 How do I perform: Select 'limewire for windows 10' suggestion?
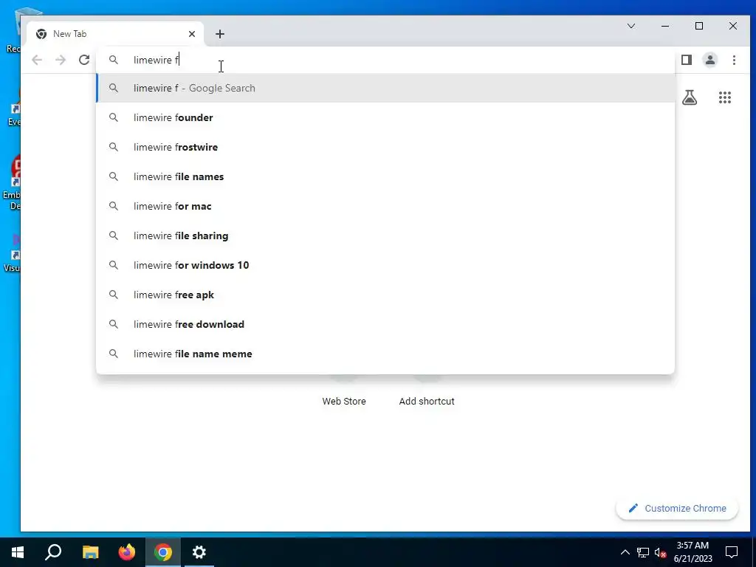(385, 265)
